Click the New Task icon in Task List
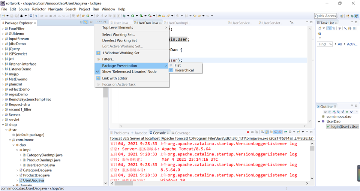 click(x=320, y=28)
